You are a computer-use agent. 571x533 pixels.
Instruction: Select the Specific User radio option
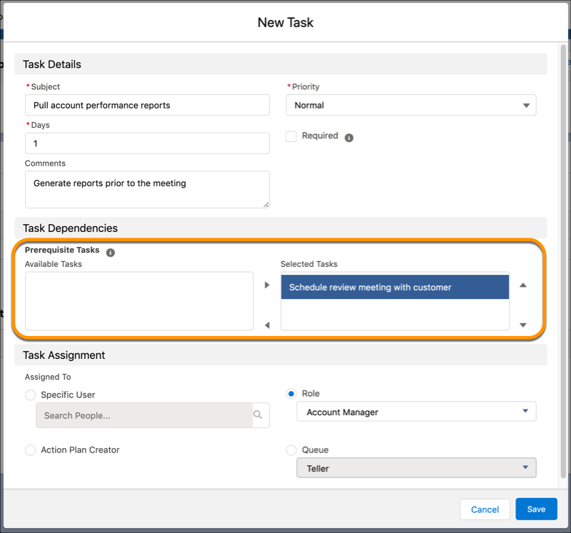click(31, 395)
